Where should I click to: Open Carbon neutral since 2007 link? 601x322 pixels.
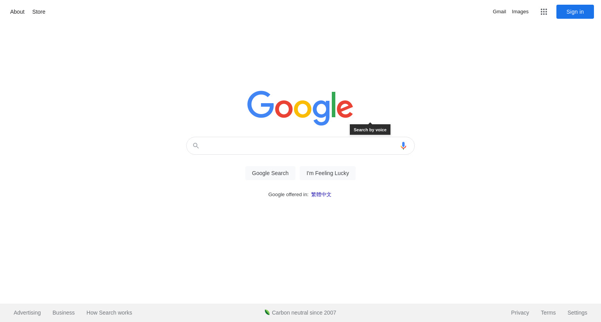pyautogui.click(x=304, y=313)
